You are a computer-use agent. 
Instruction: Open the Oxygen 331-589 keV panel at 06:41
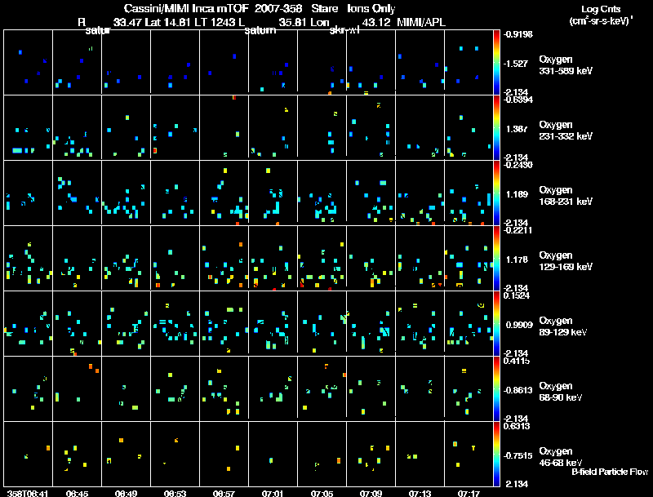[x=28, y=62]
